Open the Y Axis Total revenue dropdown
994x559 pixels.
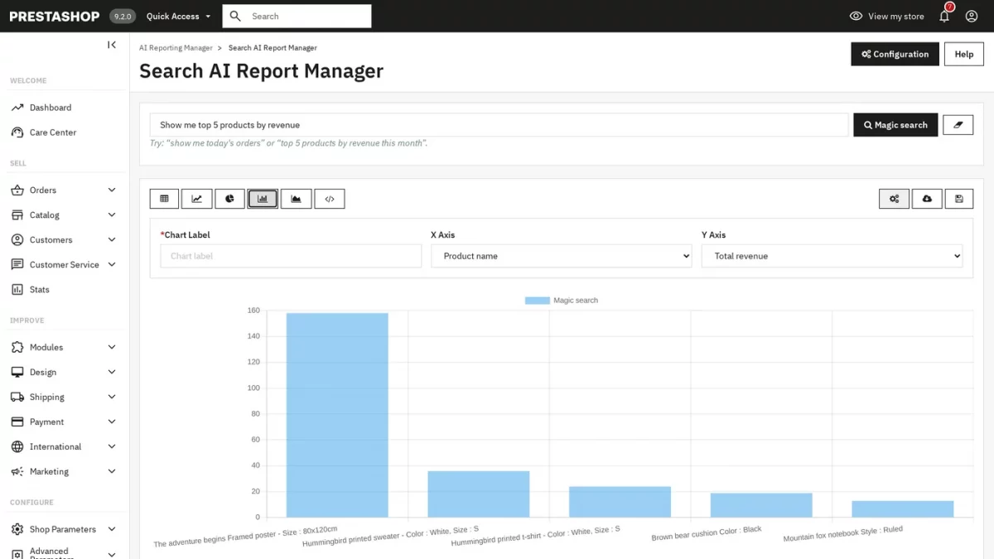[x=832, y=256]
